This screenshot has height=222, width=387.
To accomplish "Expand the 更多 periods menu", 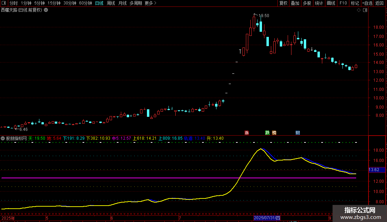I will click(x=150, y=3).
